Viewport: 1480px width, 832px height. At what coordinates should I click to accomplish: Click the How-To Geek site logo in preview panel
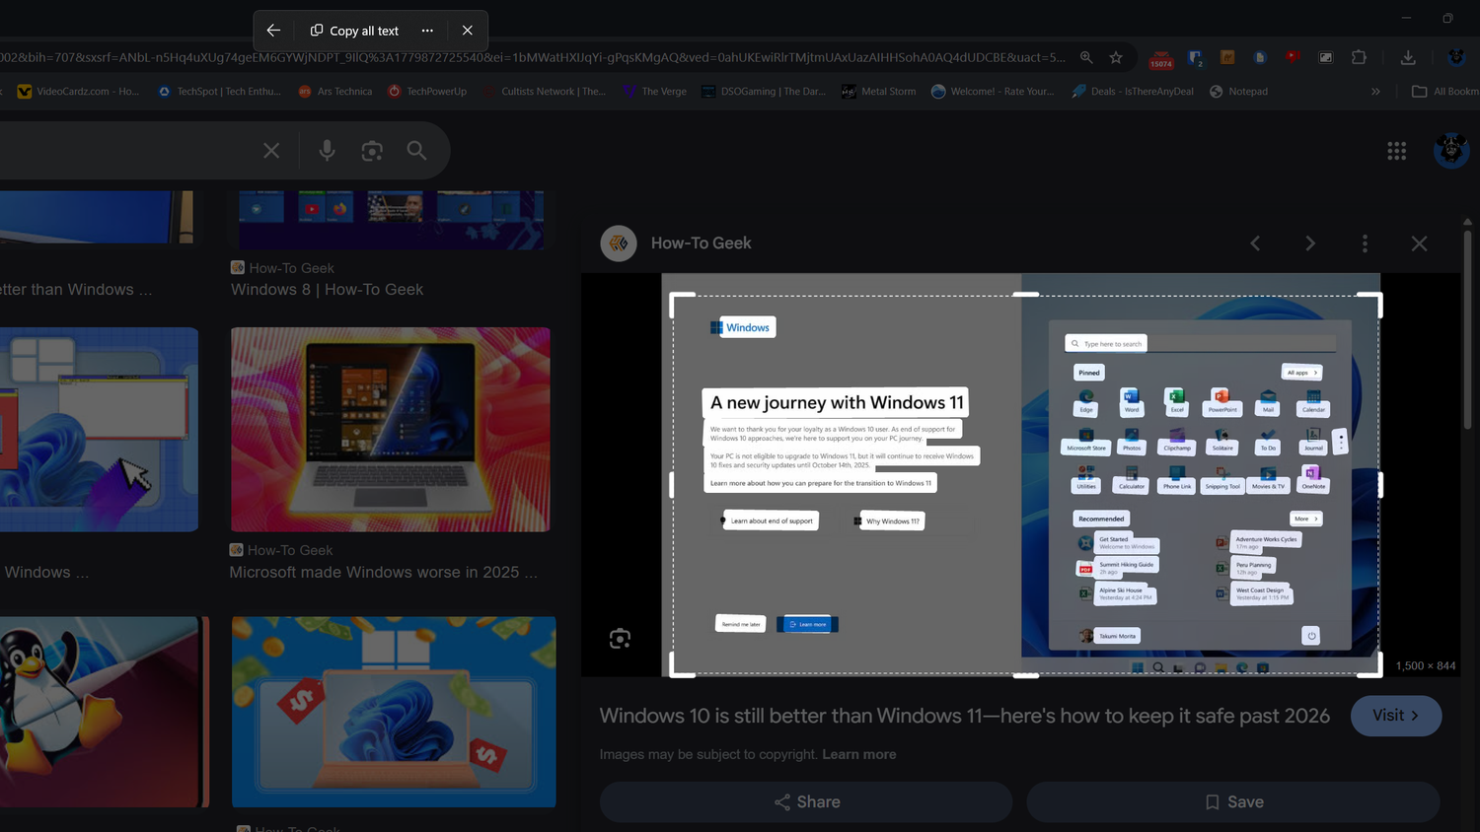(619, 243)
